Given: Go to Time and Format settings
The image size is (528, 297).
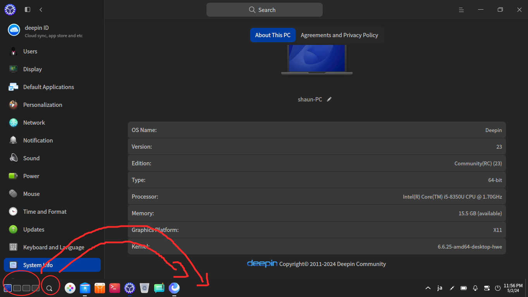Looking at the screenshot, I should click(x=52, y=212).
